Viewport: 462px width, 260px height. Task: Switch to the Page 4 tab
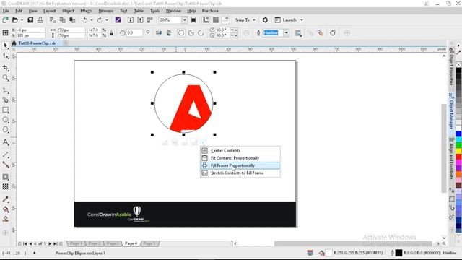131,243
